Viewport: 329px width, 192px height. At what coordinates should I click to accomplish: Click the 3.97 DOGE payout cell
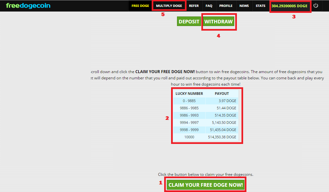pos(222,101)
